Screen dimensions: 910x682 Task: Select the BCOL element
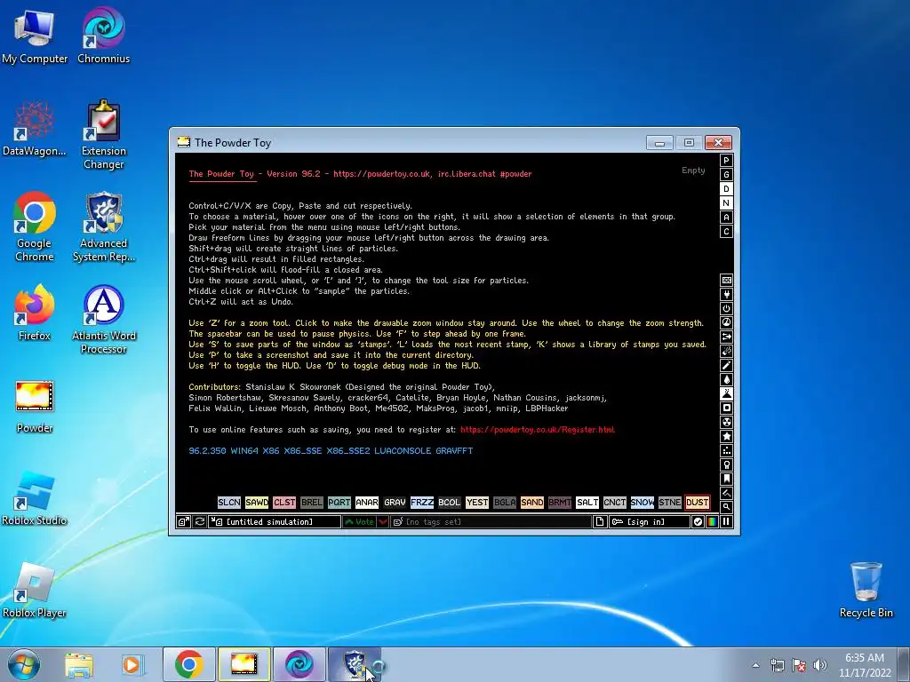(x=449, y=503)
